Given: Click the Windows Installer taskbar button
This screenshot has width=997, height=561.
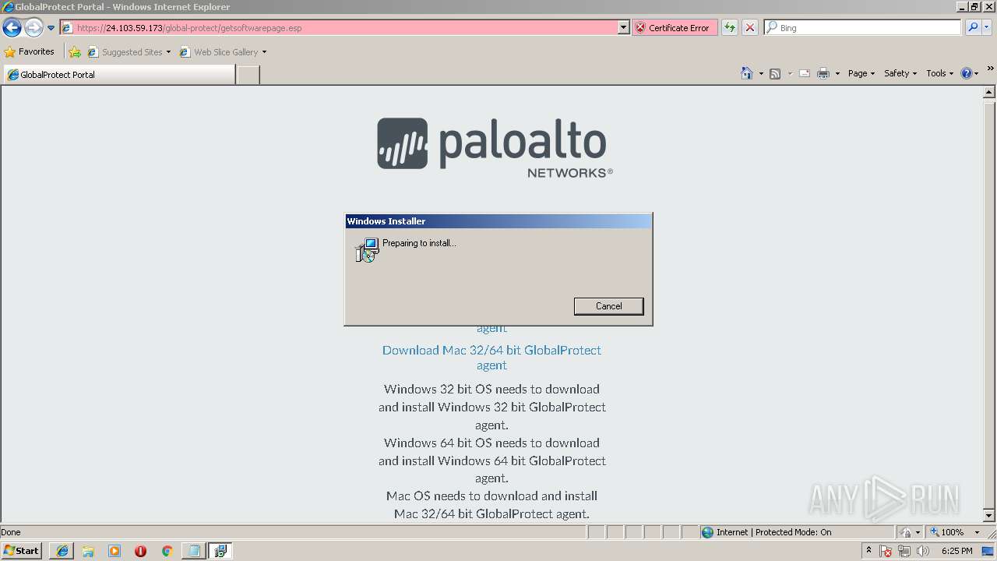Looking at the screenshot, I should (220, 551).
